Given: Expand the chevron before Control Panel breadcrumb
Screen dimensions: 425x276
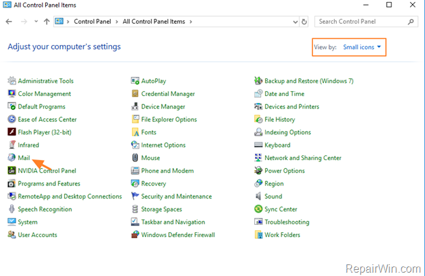Looking at the screenshot, I should 68,22.
